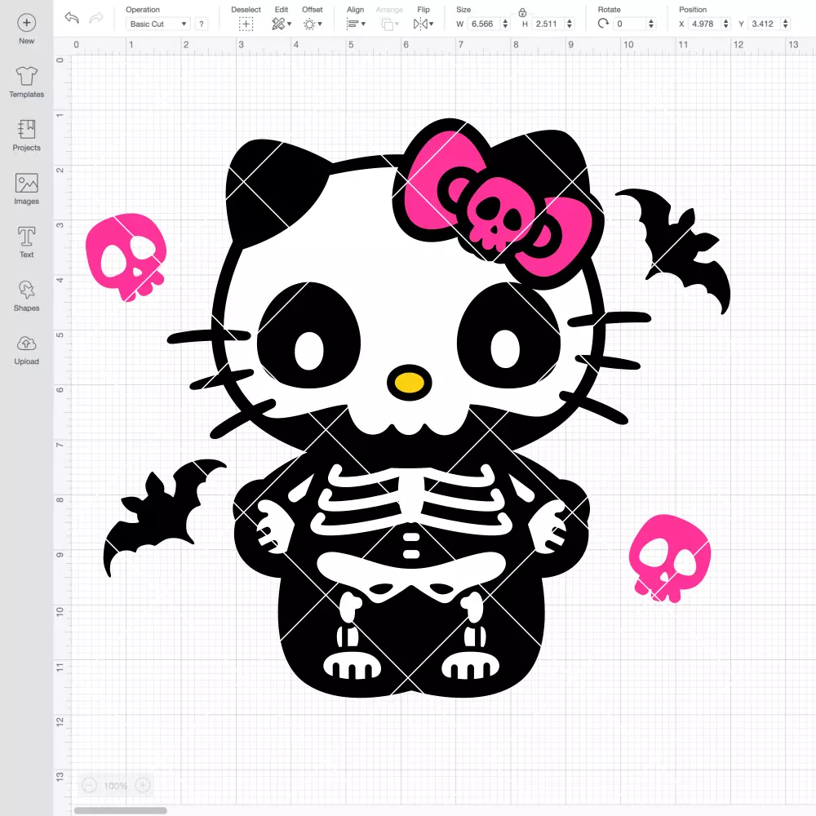Expand the Edit dropdown arrow
Viewport: 816px width, 816px height.
290,24
